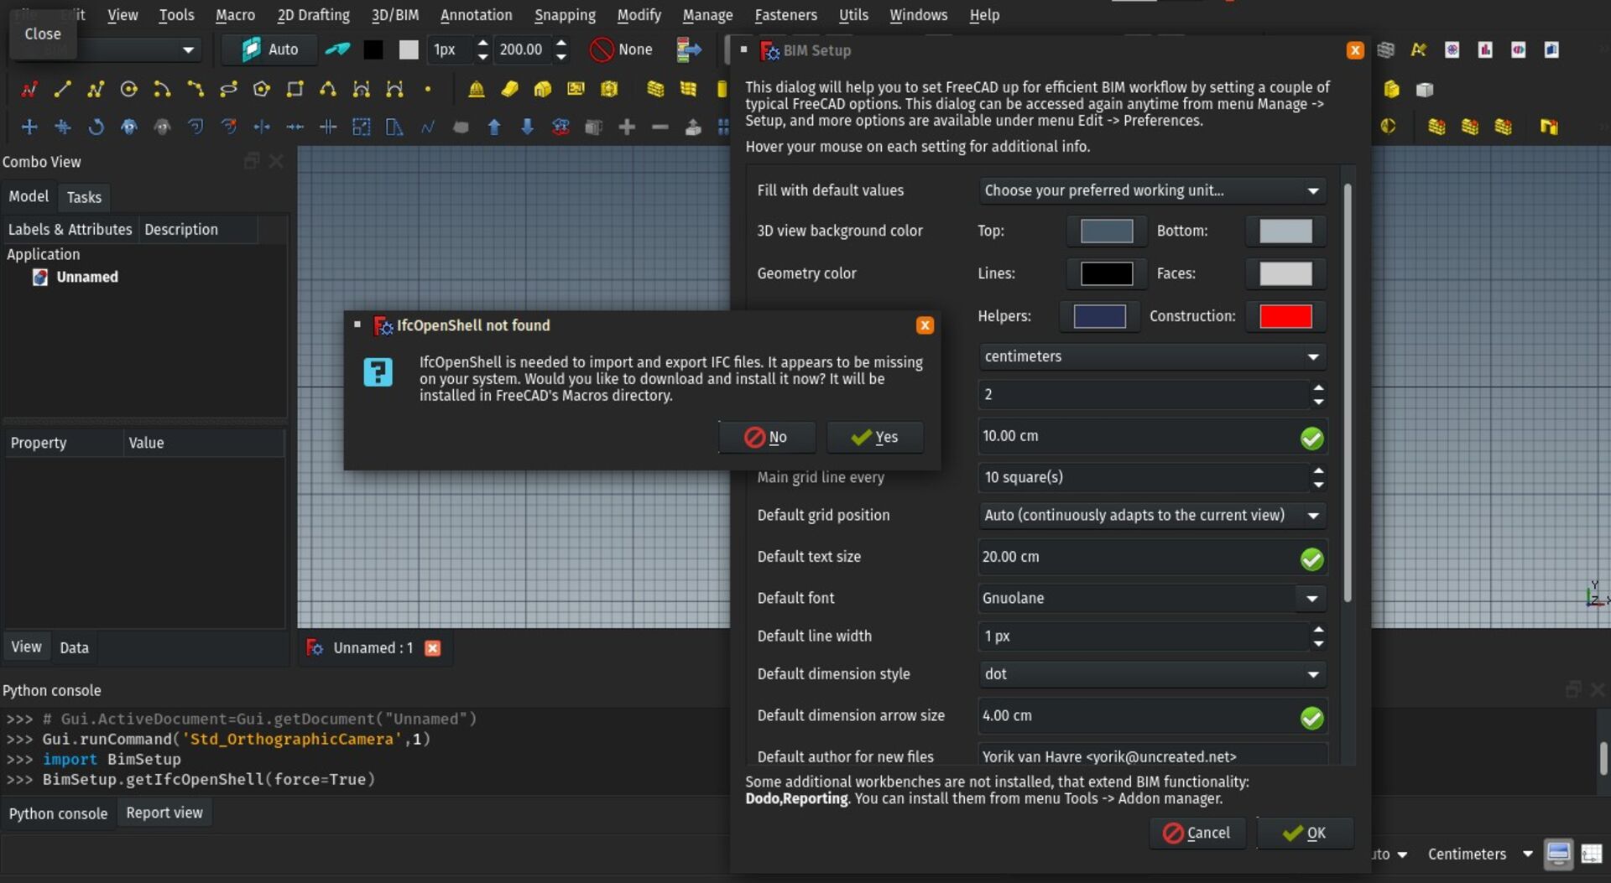Click Yes to install IfcOpenShell
Viewport: 1611px width, 883px height.
tap(875, 437)
